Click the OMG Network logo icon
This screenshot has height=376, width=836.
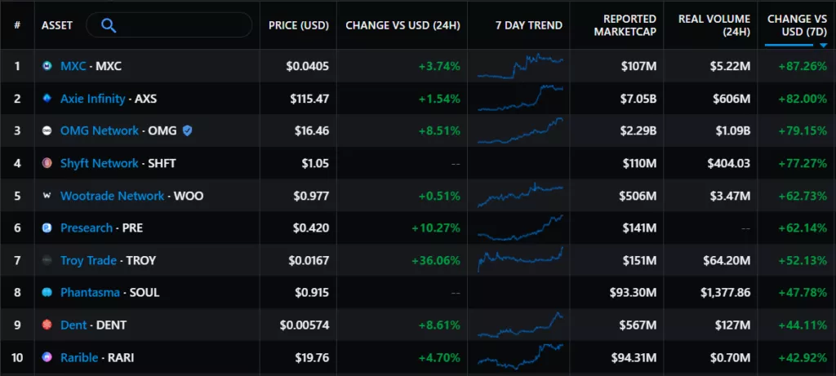47,130
